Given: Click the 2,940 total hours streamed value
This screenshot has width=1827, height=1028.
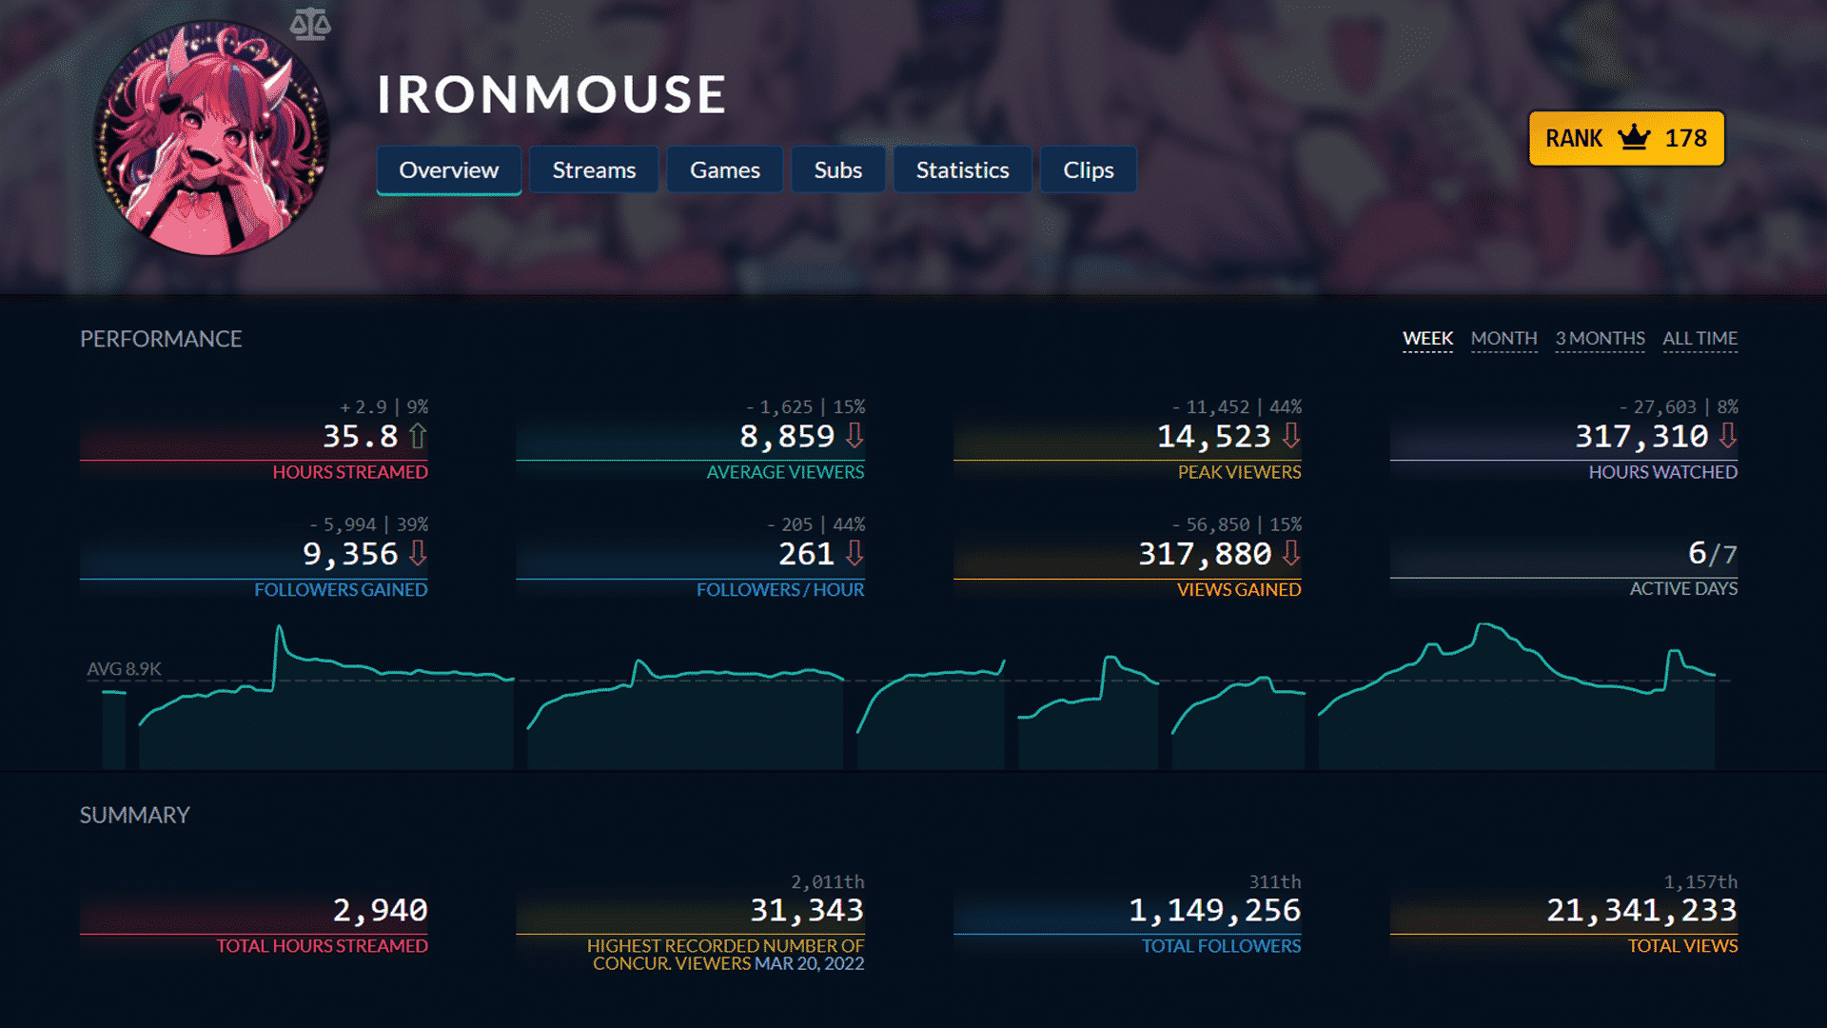Looking at the screenshot, I should 380,910.
